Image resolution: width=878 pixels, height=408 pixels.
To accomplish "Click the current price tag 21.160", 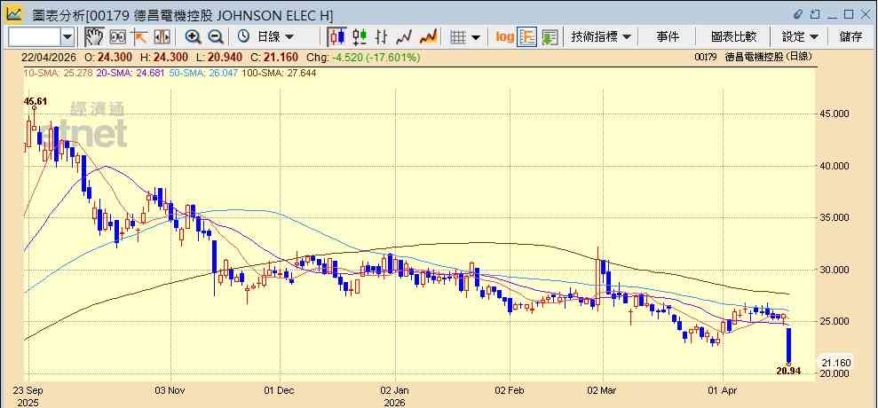I will click(x=836, y=363).
